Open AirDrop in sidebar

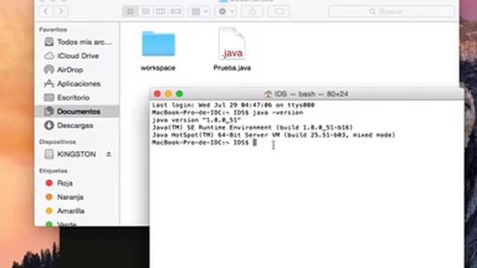pos(78,70)
